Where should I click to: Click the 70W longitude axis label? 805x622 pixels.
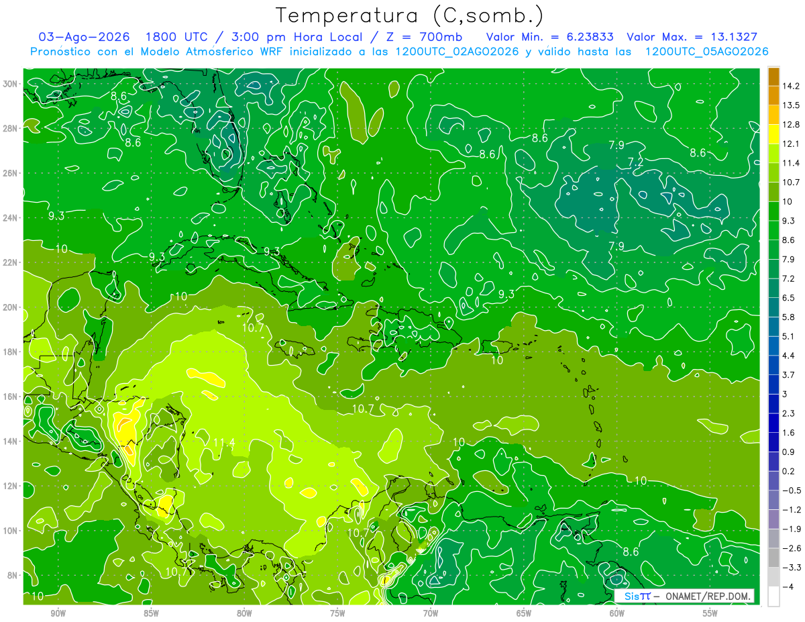[431, 613]
